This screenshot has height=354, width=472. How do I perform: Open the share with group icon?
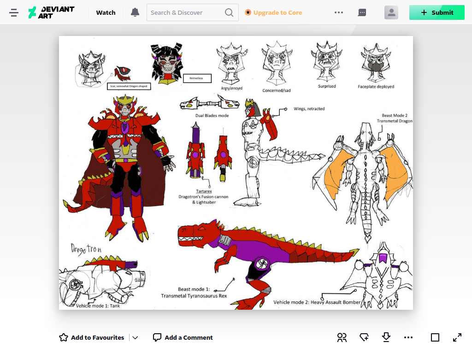[342, 337]
